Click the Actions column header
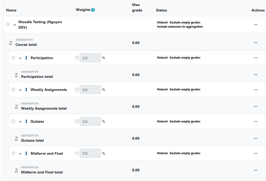 (x=258, y=10)
